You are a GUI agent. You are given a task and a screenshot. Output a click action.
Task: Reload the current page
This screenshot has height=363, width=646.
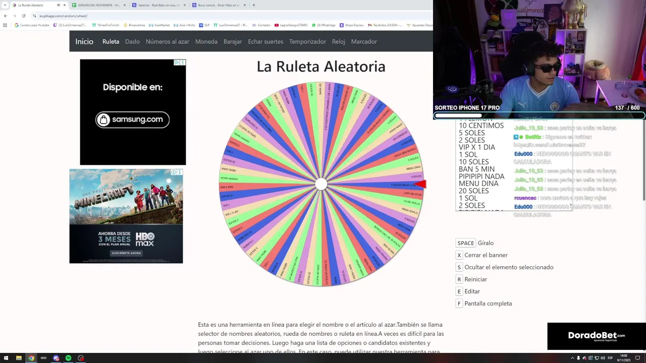click(23, 16)
